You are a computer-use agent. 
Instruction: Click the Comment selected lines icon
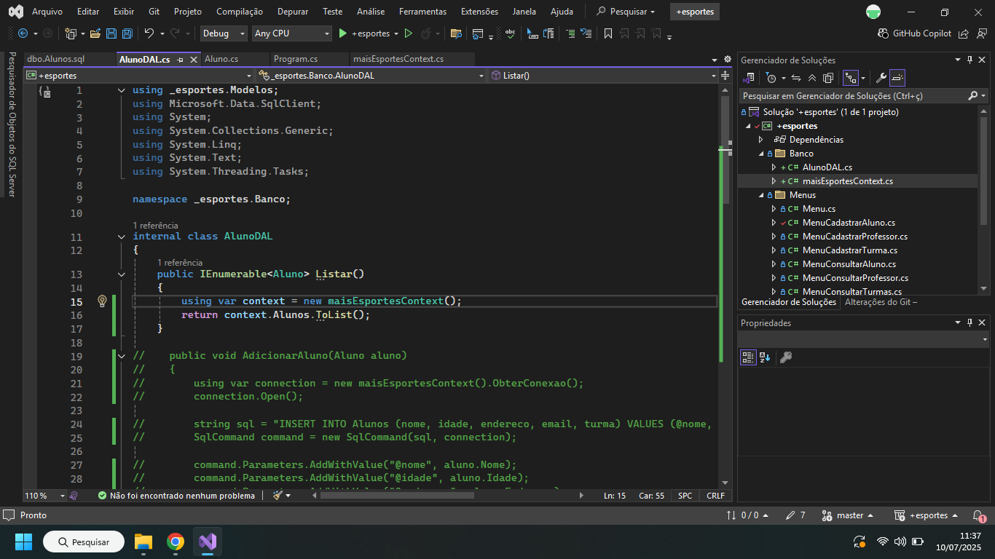tap(570, 33)
